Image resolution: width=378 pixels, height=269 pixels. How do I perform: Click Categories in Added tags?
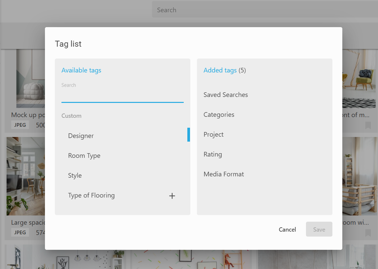[219, 114]
